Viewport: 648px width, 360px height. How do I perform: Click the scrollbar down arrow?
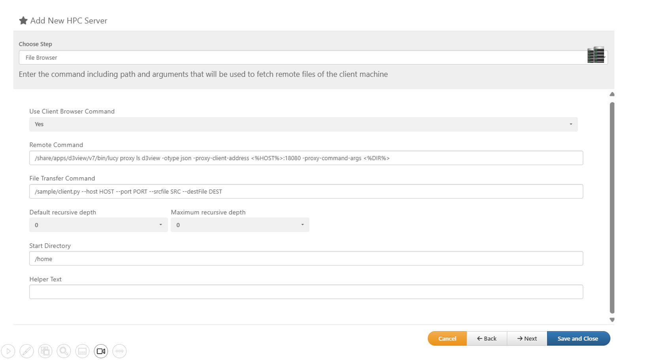coord(612,320)
